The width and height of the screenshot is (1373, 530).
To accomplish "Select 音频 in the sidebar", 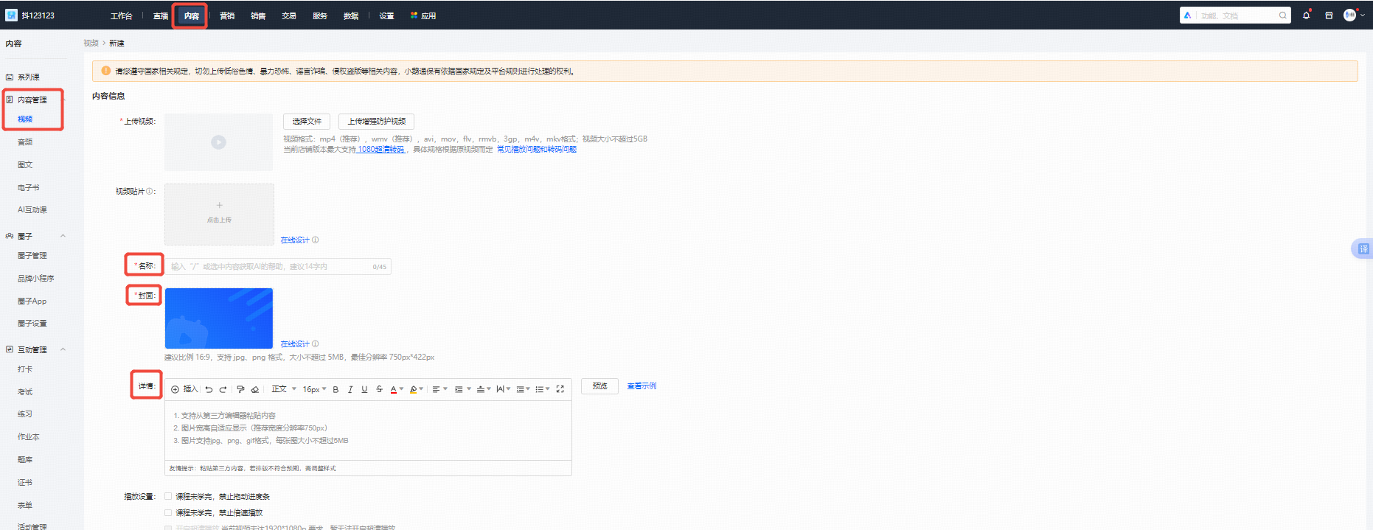I will [x=25, y=142].
